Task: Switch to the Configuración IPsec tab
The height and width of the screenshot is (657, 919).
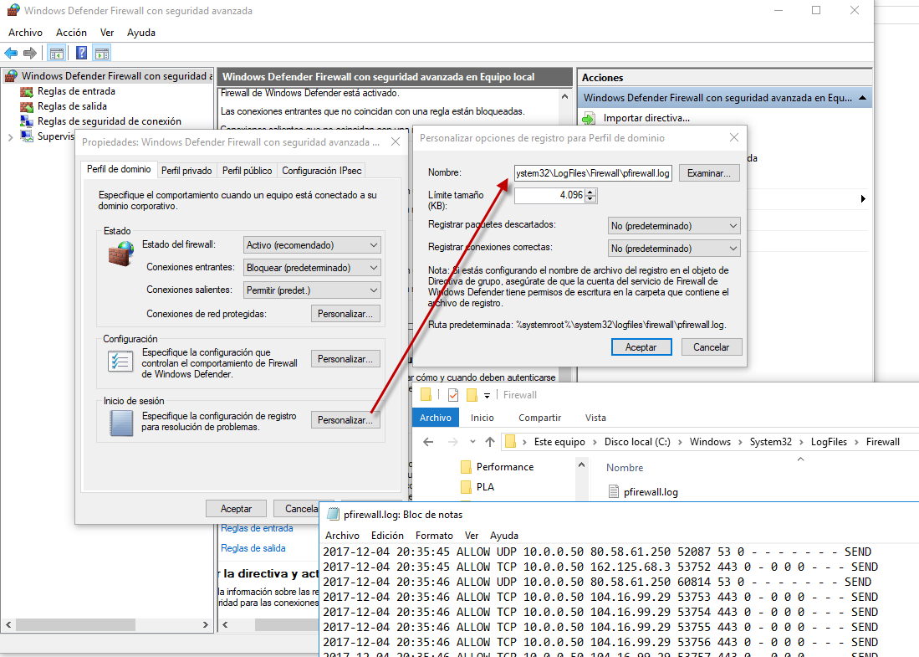Action: pyautogui.click(x=322, y=171)
